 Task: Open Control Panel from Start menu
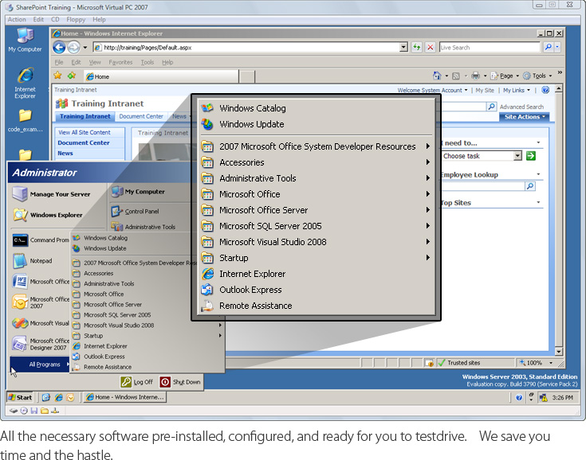(x=142, y=212)
